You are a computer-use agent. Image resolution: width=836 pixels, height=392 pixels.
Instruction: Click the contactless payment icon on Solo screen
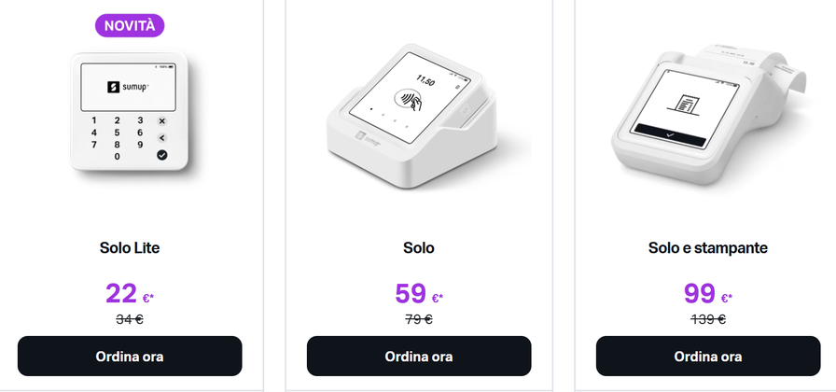tap(407, 98)
